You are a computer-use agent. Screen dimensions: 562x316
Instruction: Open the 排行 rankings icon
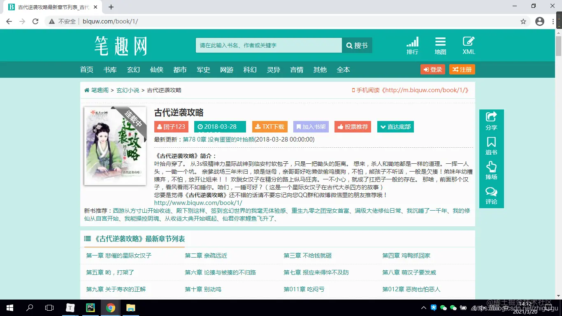412,45
